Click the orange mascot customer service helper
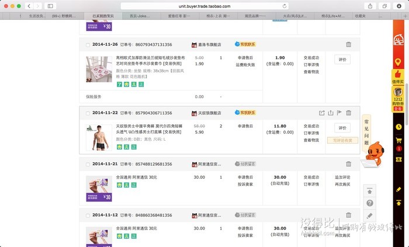The width and height of the screenshot is (409, 247). point(373,154)
